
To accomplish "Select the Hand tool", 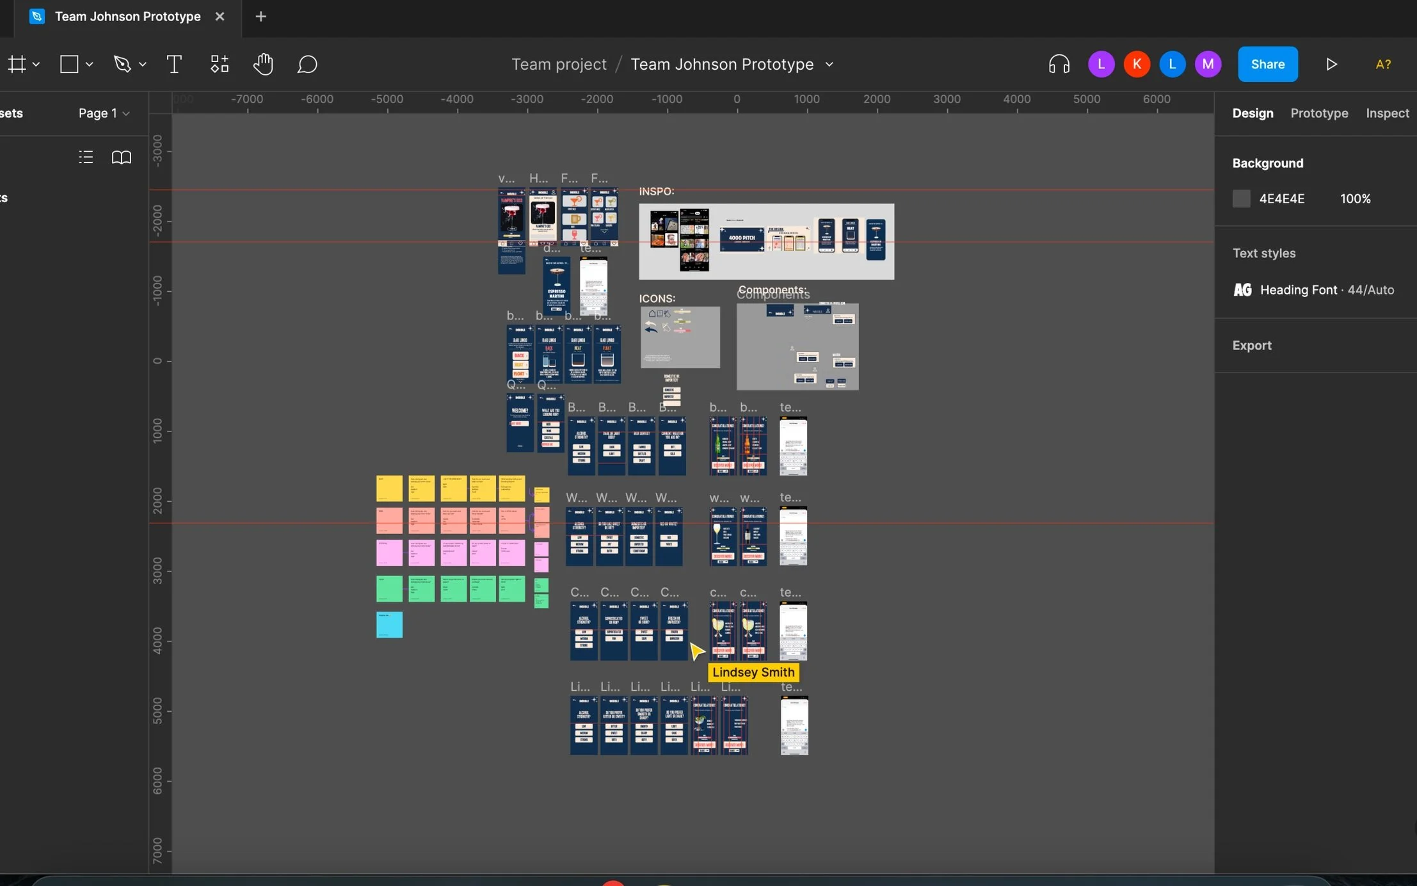I will (263, 64).
